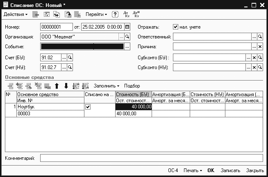This screenshot has height=177, width=268.
Task: Click the Счет (БУ) field 91.02
Action: point(51,58)
